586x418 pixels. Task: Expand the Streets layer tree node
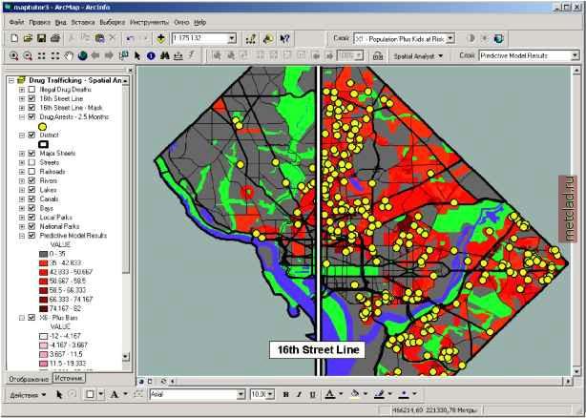tap(21, 162)
